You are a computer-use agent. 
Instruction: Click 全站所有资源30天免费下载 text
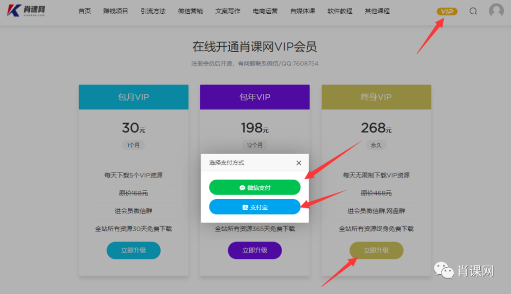point(133,229)
